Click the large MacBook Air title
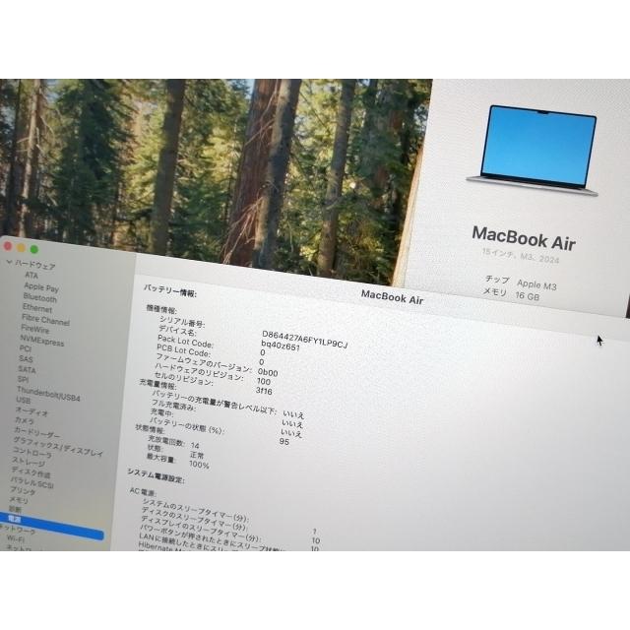The image size is (630, 630). click(x=524, y=238)
